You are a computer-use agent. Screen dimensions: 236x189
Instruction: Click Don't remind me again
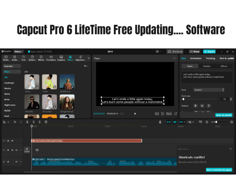pyautogui.click(x=219, y=170)
